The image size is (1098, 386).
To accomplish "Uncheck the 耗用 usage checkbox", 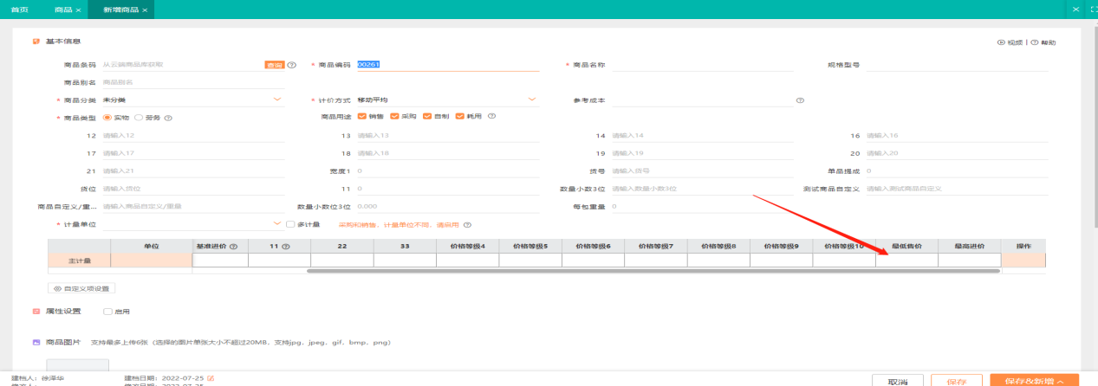I will [x=459, y=116].
